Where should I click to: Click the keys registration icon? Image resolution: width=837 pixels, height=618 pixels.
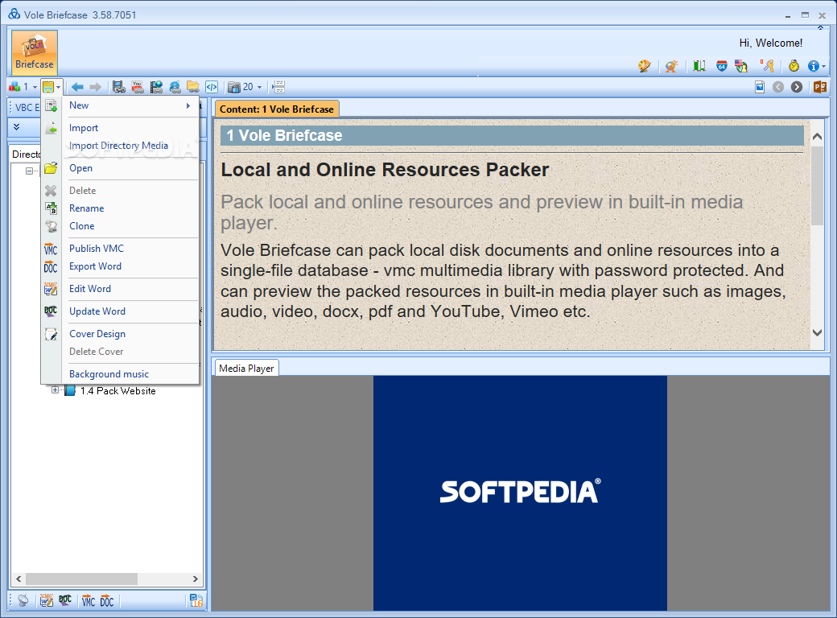point(767,66)
